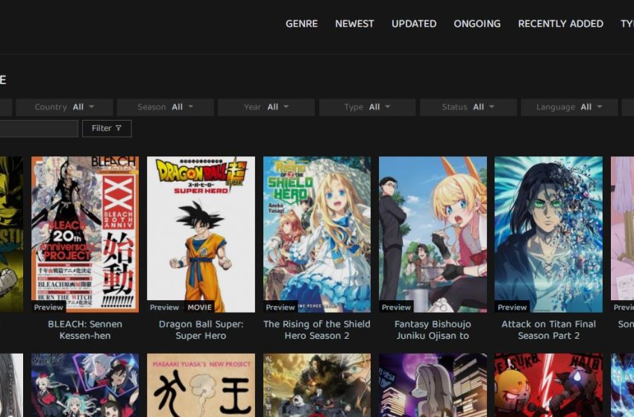Click the search input field beside Filter
Image resolution: width=634 pixels, height=417 pixels.
[39, 128]
